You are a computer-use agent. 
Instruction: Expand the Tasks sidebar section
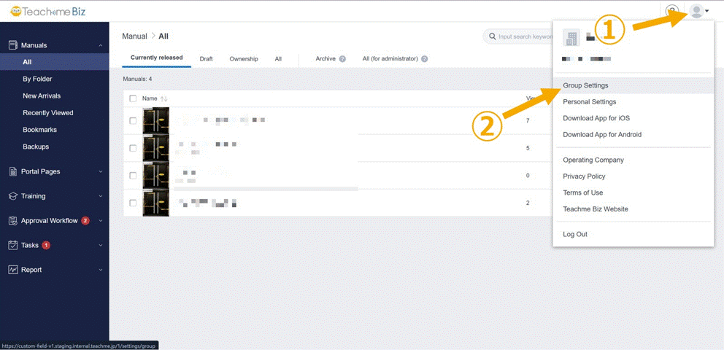point(101,246)
